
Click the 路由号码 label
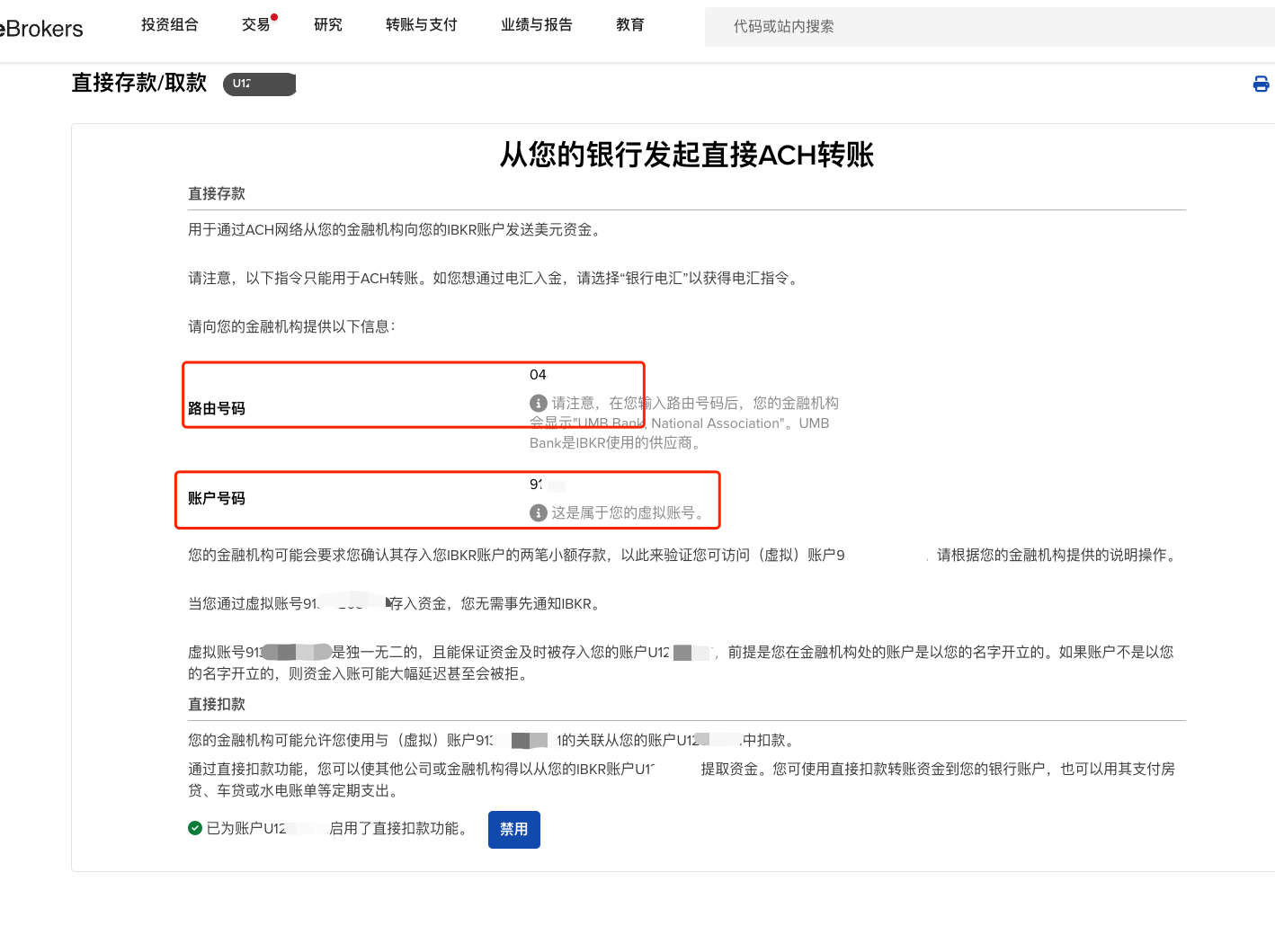[217, 408]
